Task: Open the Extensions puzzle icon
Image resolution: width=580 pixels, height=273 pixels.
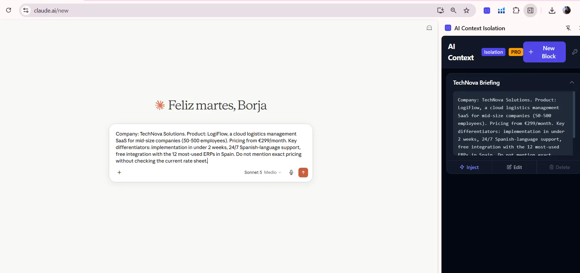Action: tap(516, 10)
